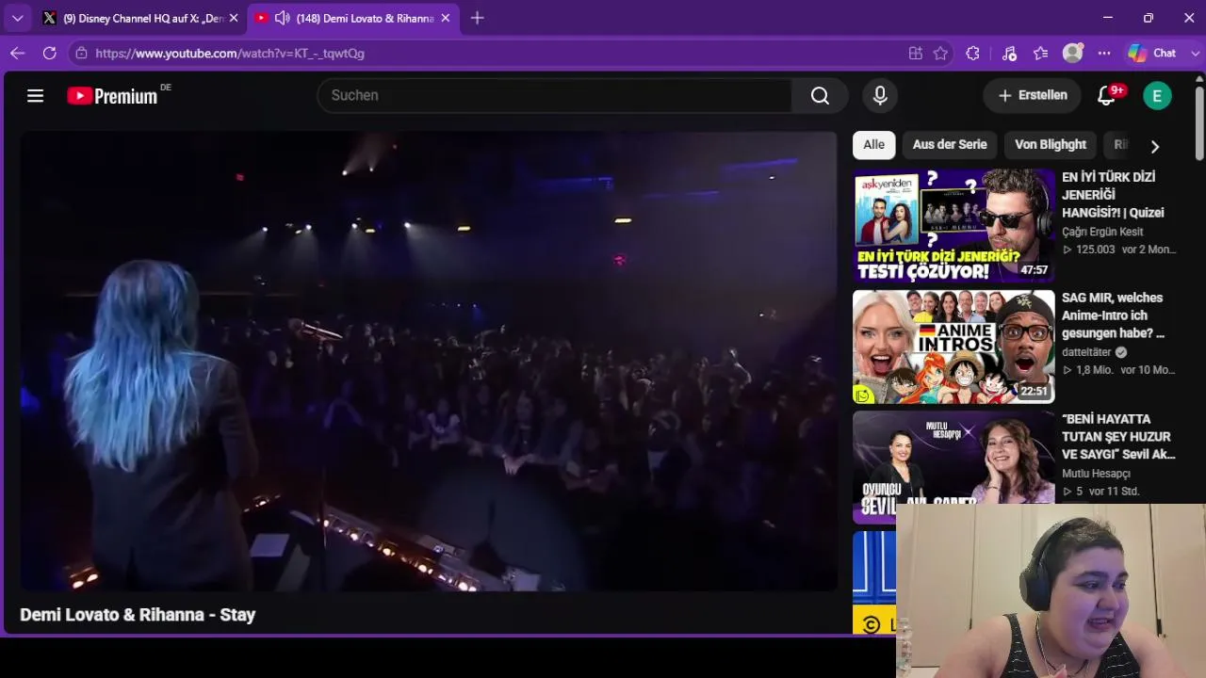Select the 'Aus der Serie' filter chip

pyautogui.click(x=950, y=145)
